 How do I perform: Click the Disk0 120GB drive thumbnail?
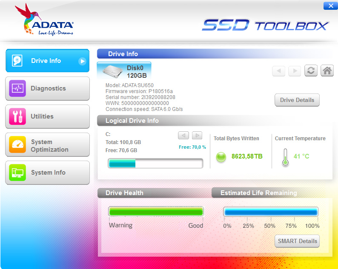(124, 71)
